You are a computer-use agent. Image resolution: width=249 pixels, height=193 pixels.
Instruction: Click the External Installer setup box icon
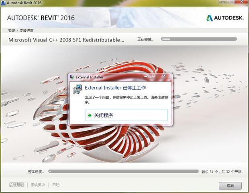point(77,90)
